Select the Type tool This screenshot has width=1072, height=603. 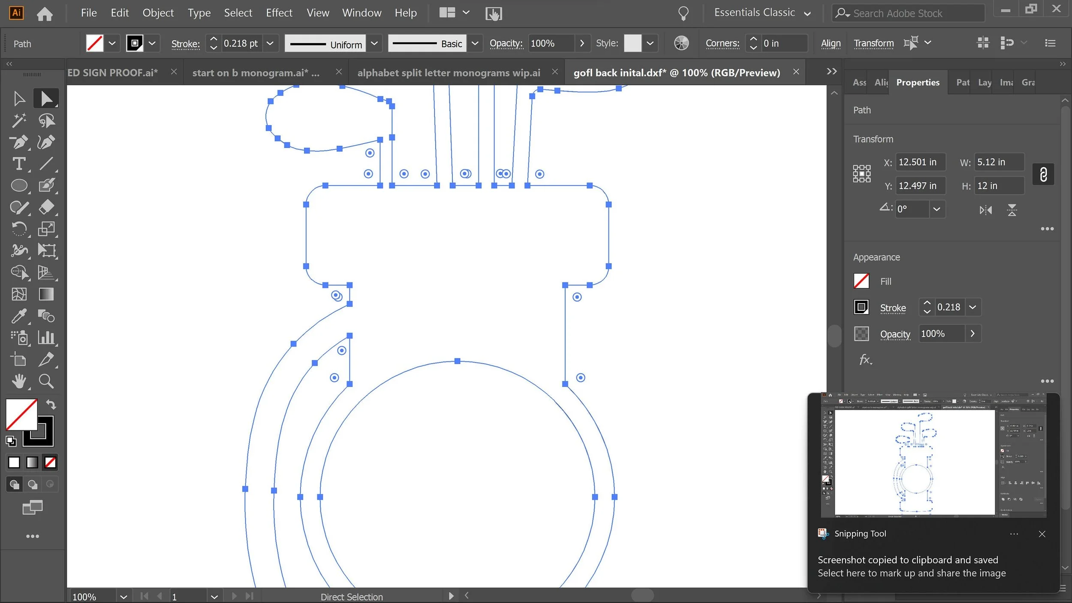tap(19, 164)
